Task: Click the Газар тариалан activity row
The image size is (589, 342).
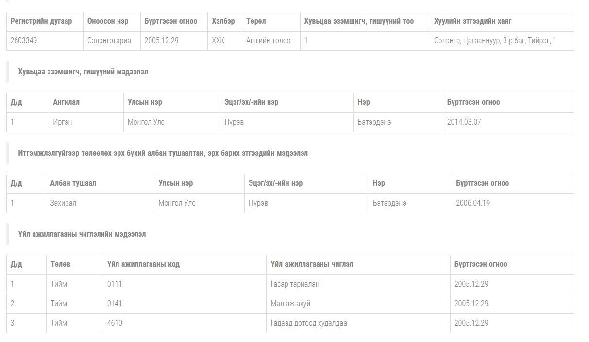Action: 295,284
